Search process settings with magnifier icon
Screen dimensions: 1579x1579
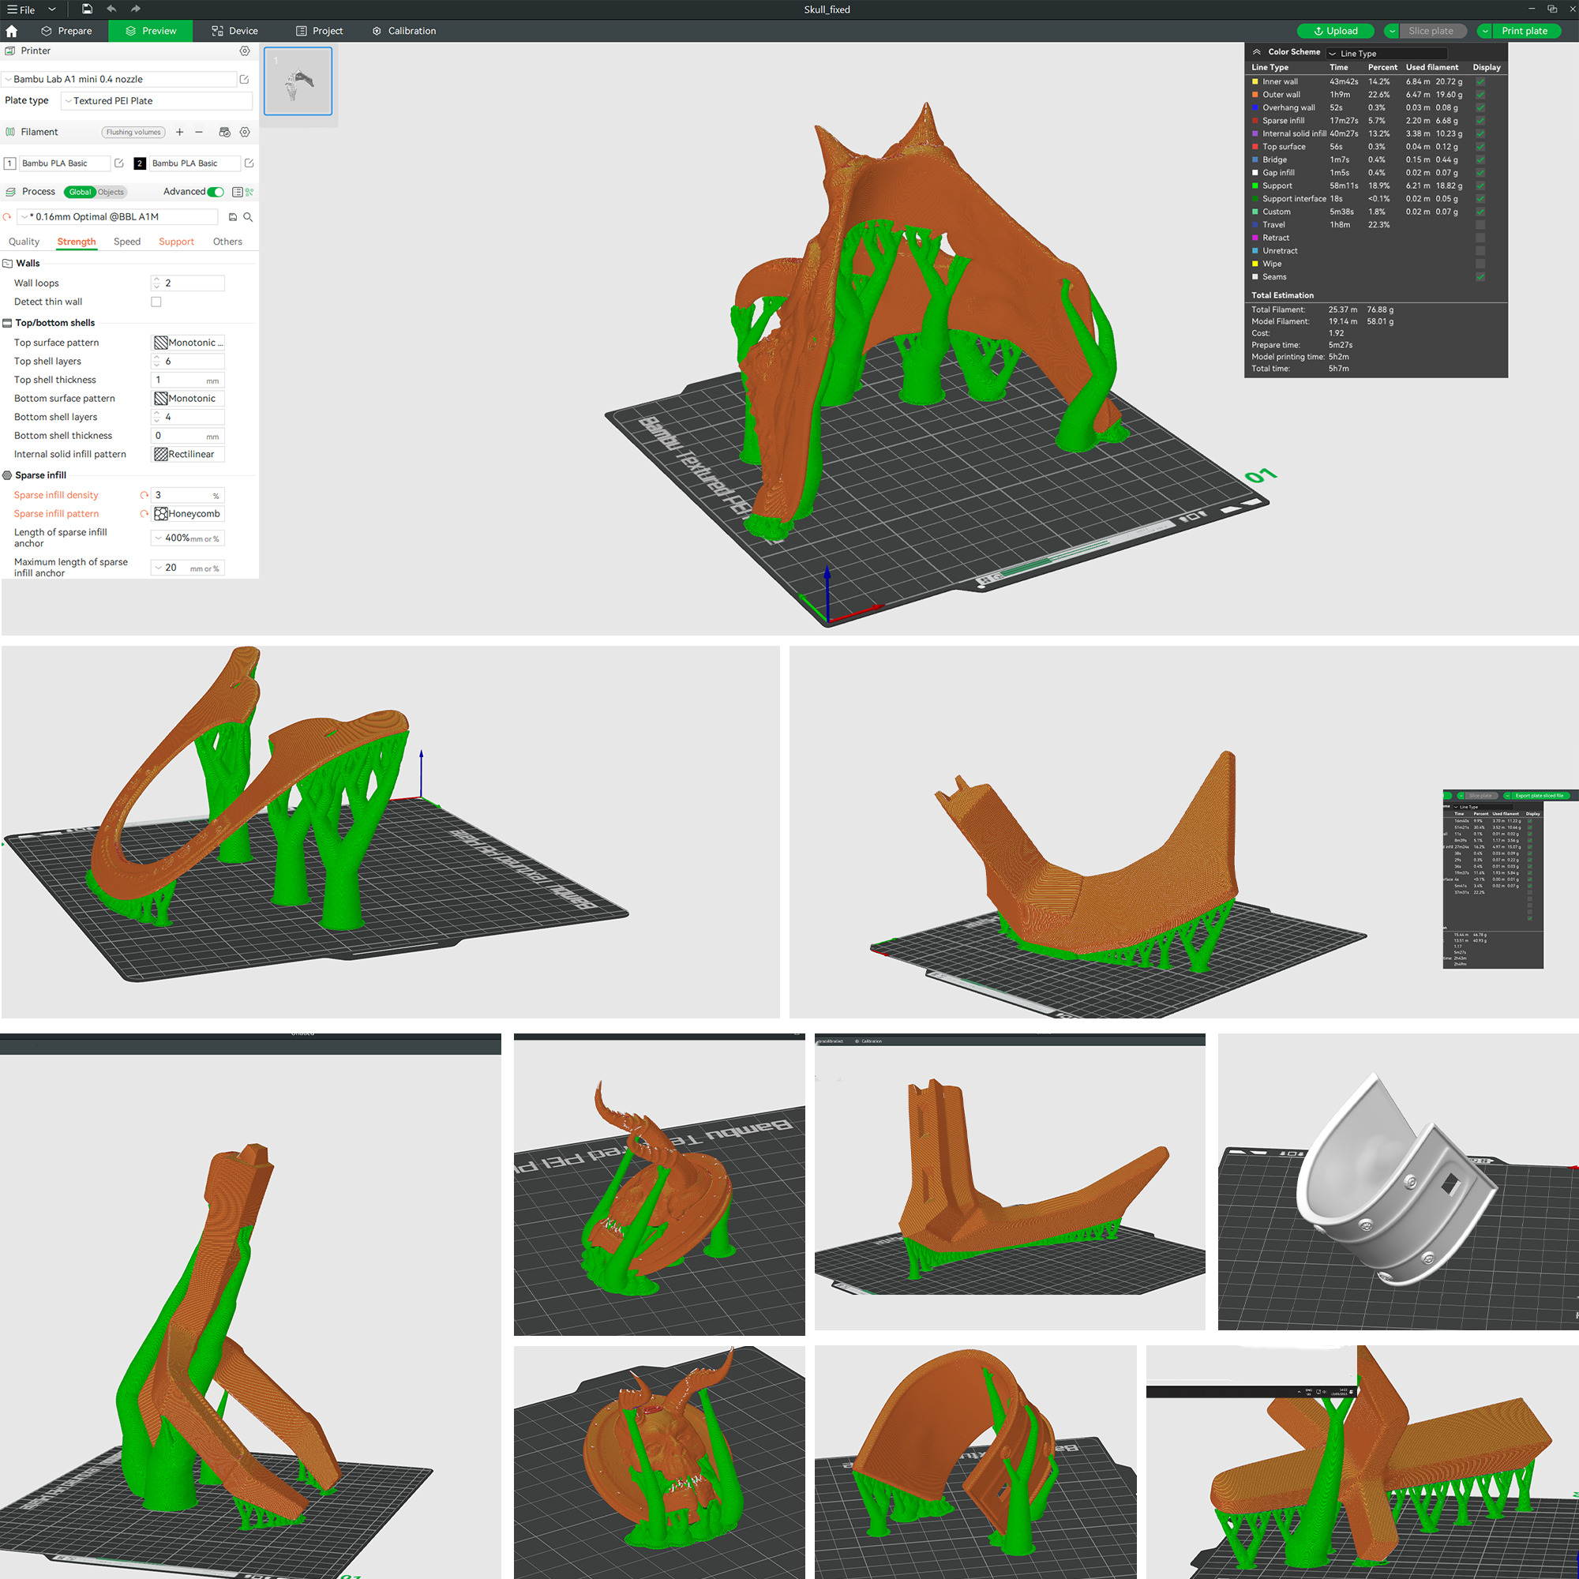tap(249, 216)
